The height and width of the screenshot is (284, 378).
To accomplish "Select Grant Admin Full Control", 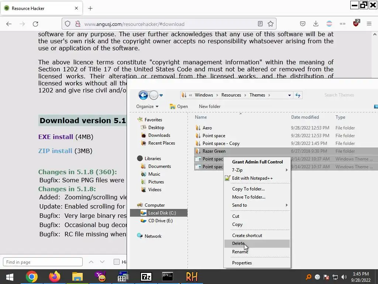I will [257, 162].
